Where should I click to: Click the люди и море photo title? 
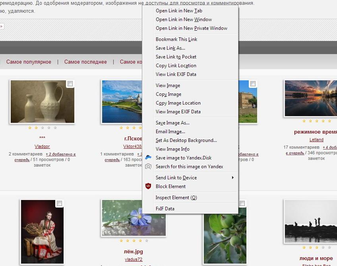(x=316, y=258)
